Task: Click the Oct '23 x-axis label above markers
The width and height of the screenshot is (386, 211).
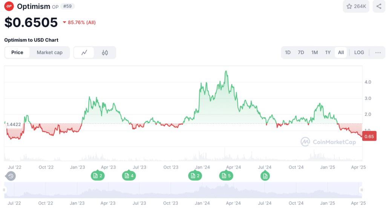Action: tap(171, 167)
